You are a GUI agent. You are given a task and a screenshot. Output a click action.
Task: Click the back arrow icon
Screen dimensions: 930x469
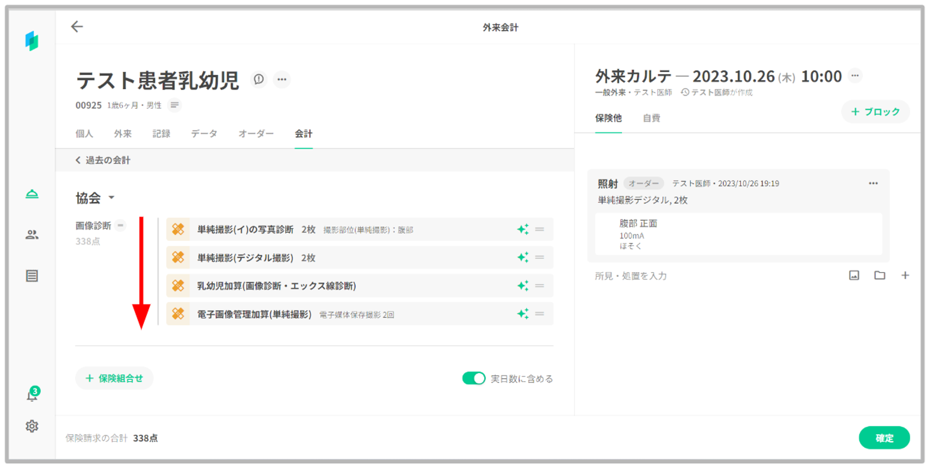77,27
